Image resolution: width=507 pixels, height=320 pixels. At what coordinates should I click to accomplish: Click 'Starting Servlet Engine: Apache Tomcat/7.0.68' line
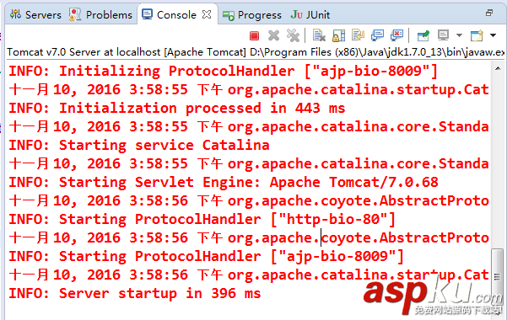[223, 183]
